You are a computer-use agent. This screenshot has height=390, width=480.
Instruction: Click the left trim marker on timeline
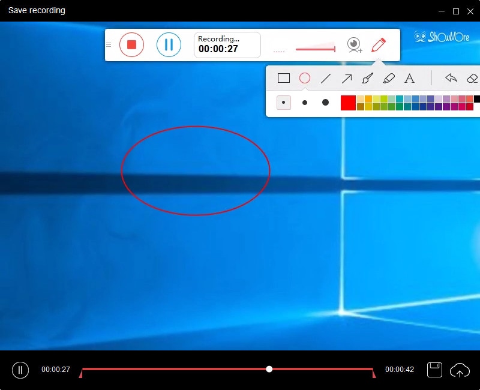click(x=81, y=373)
